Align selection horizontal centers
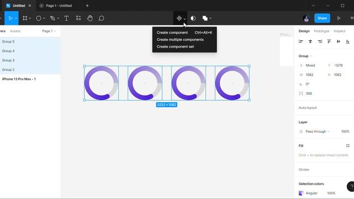This screenshot has height=199, width=354. tap(310, 41)
